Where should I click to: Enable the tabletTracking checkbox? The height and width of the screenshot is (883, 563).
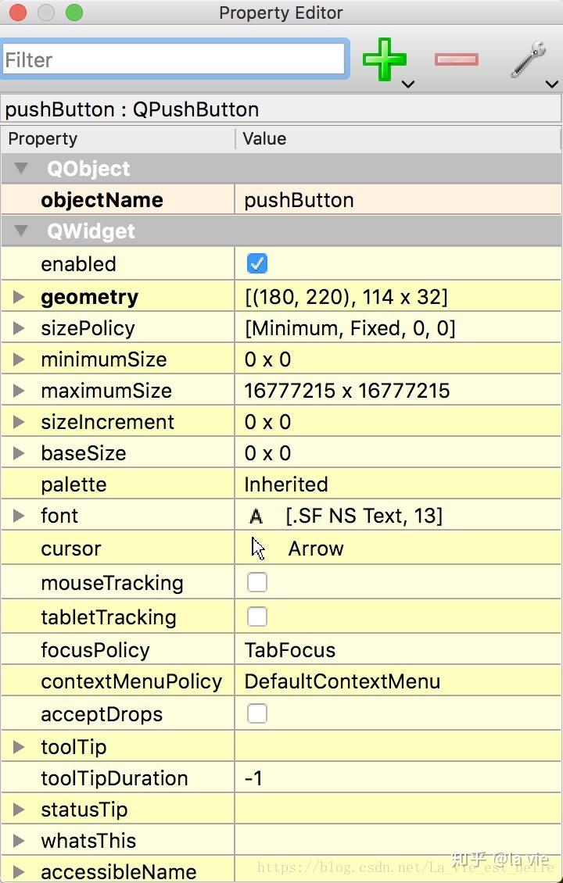(x=256, y=617)
